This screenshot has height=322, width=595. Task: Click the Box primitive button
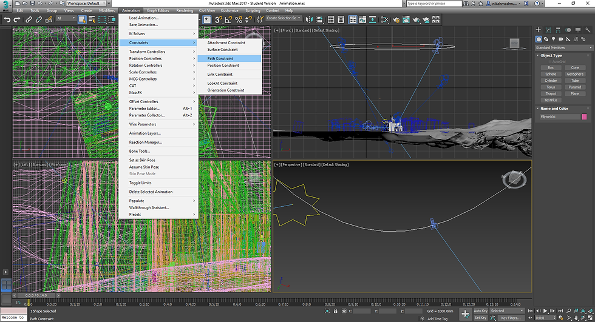pyautogui.click(x=551, y=67)
